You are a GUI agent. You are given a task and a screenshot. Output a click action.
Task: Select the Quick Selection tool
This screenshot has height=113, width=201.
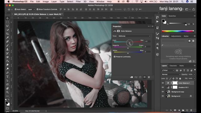point(8,30)
